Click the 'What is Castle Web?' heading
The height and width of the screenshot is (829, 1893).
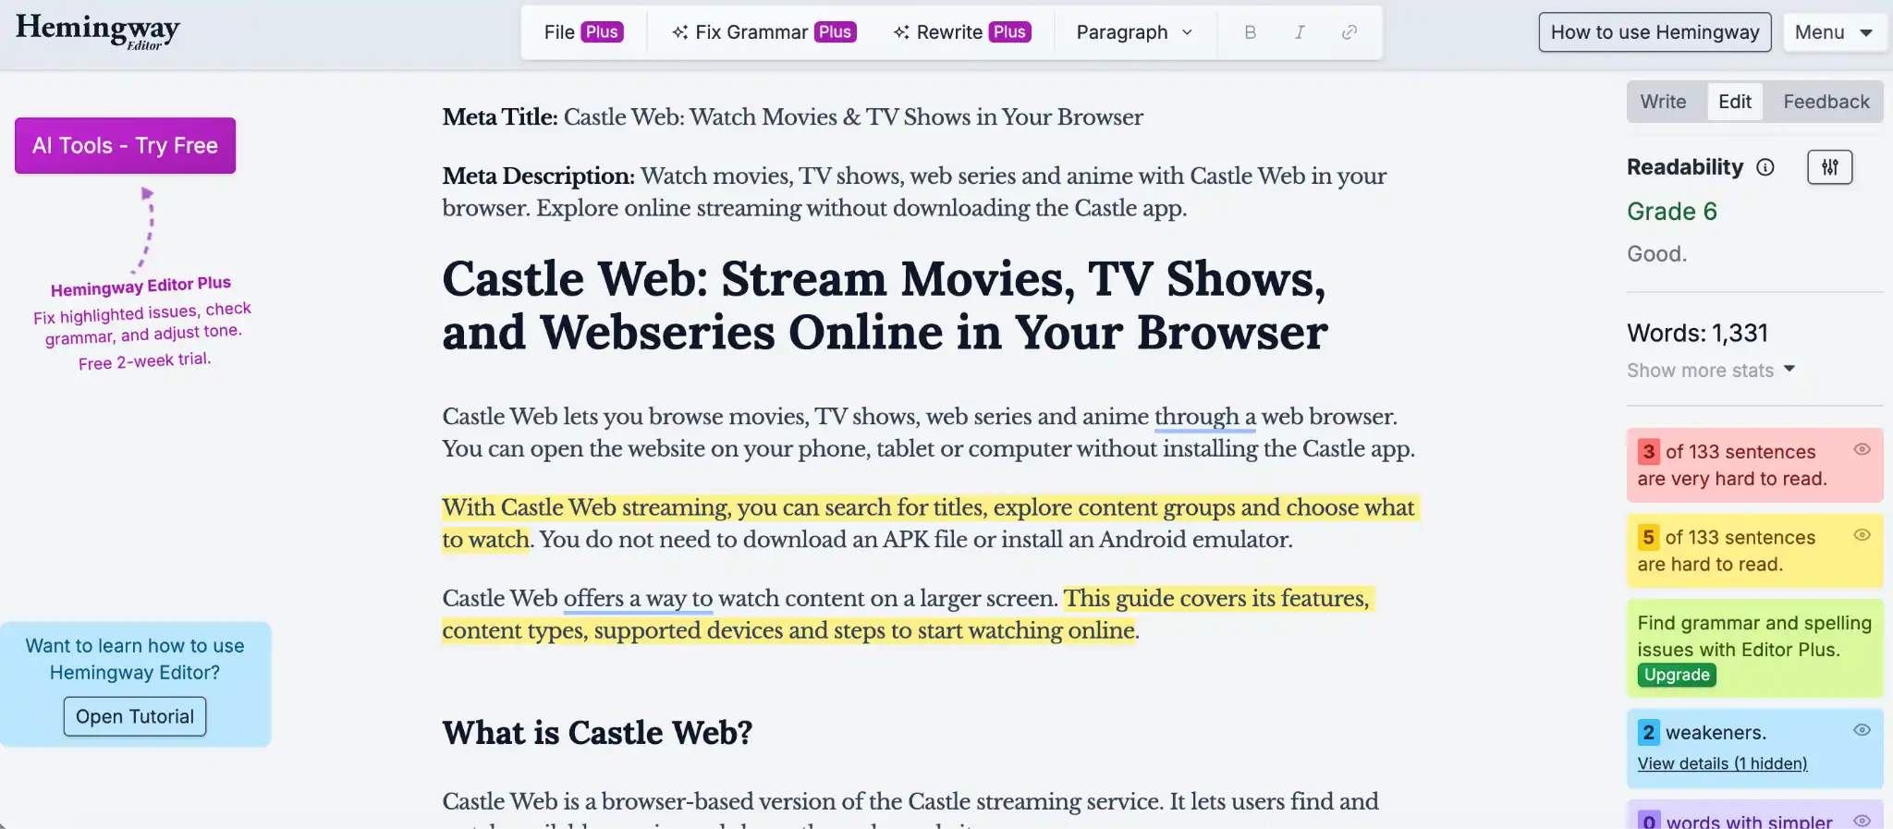[x=597, y=733]
